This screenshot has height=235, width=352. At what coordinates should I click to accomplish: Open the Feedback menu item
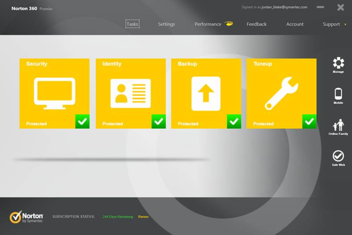pyautogui.click(x=256, y=24)
